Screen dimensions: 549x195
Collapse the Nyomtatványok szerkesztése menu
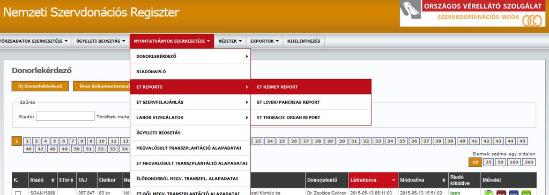[x=172, y=41]
